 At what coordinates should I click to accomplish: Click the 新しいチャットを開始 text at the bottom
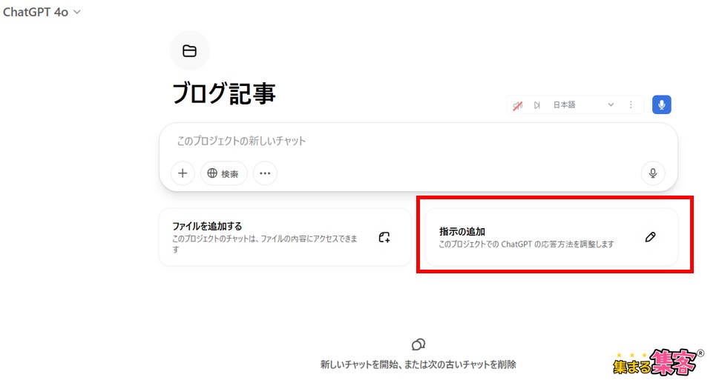click(359, 364)
